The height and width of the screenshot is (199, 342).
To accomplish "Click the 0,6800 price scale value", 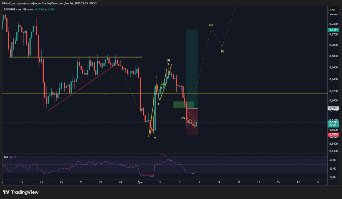I will [x=333, y=56].
